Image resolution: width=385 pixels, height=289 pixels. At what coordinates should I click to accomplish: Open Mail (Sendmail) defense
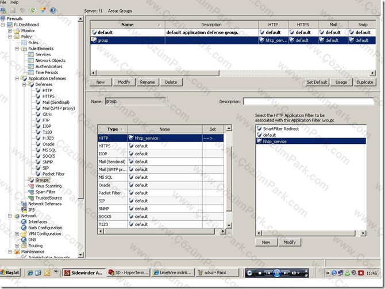56,103
